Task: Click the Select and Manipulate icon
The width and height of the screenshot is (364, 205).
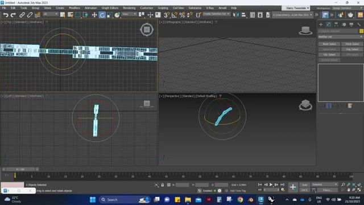Action: coord(150,15)
